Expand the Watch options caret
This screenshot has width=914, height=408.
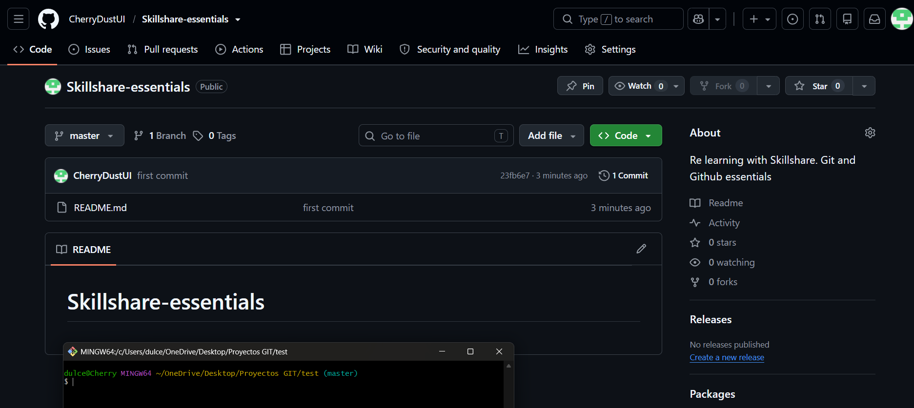(676, 86)
